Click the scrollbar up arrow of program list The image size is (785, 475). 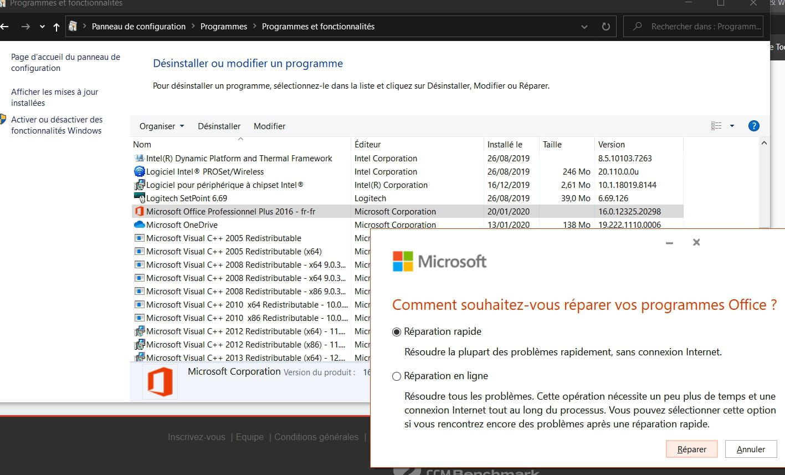click(765, 143)
